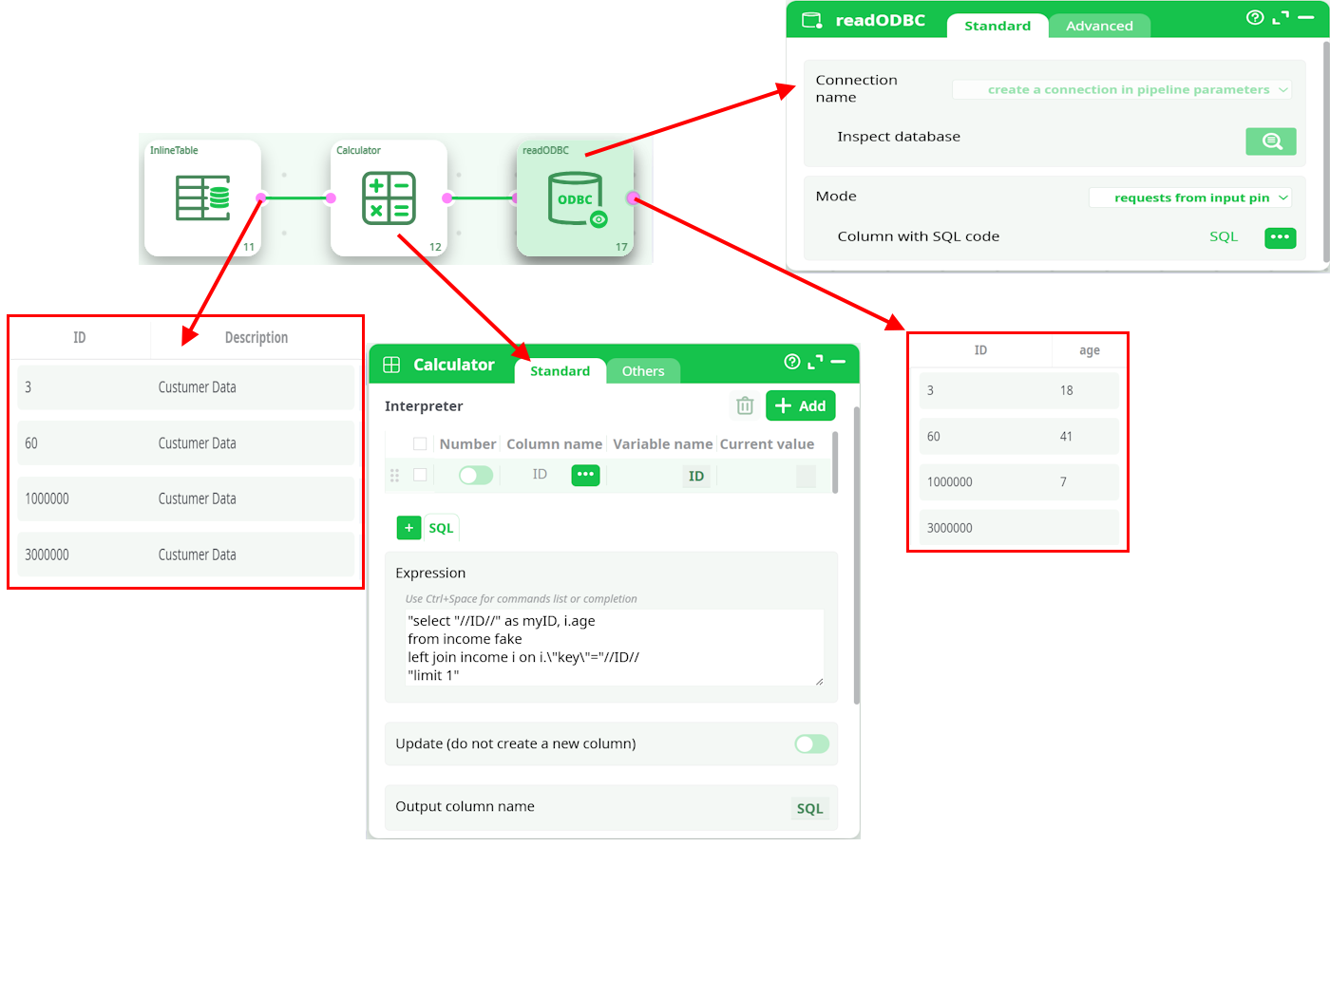The height and width of the screenshot is (997, 1330).
Task: Tick the header select-all checkbox
Action: click(x=420, y=443)
